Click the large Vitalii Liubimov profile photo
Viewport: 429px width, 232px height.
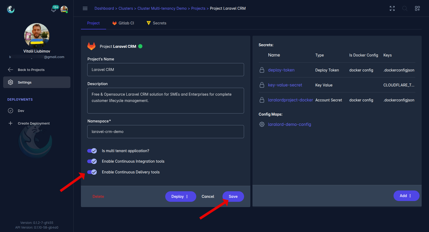(x=37, y=35)
